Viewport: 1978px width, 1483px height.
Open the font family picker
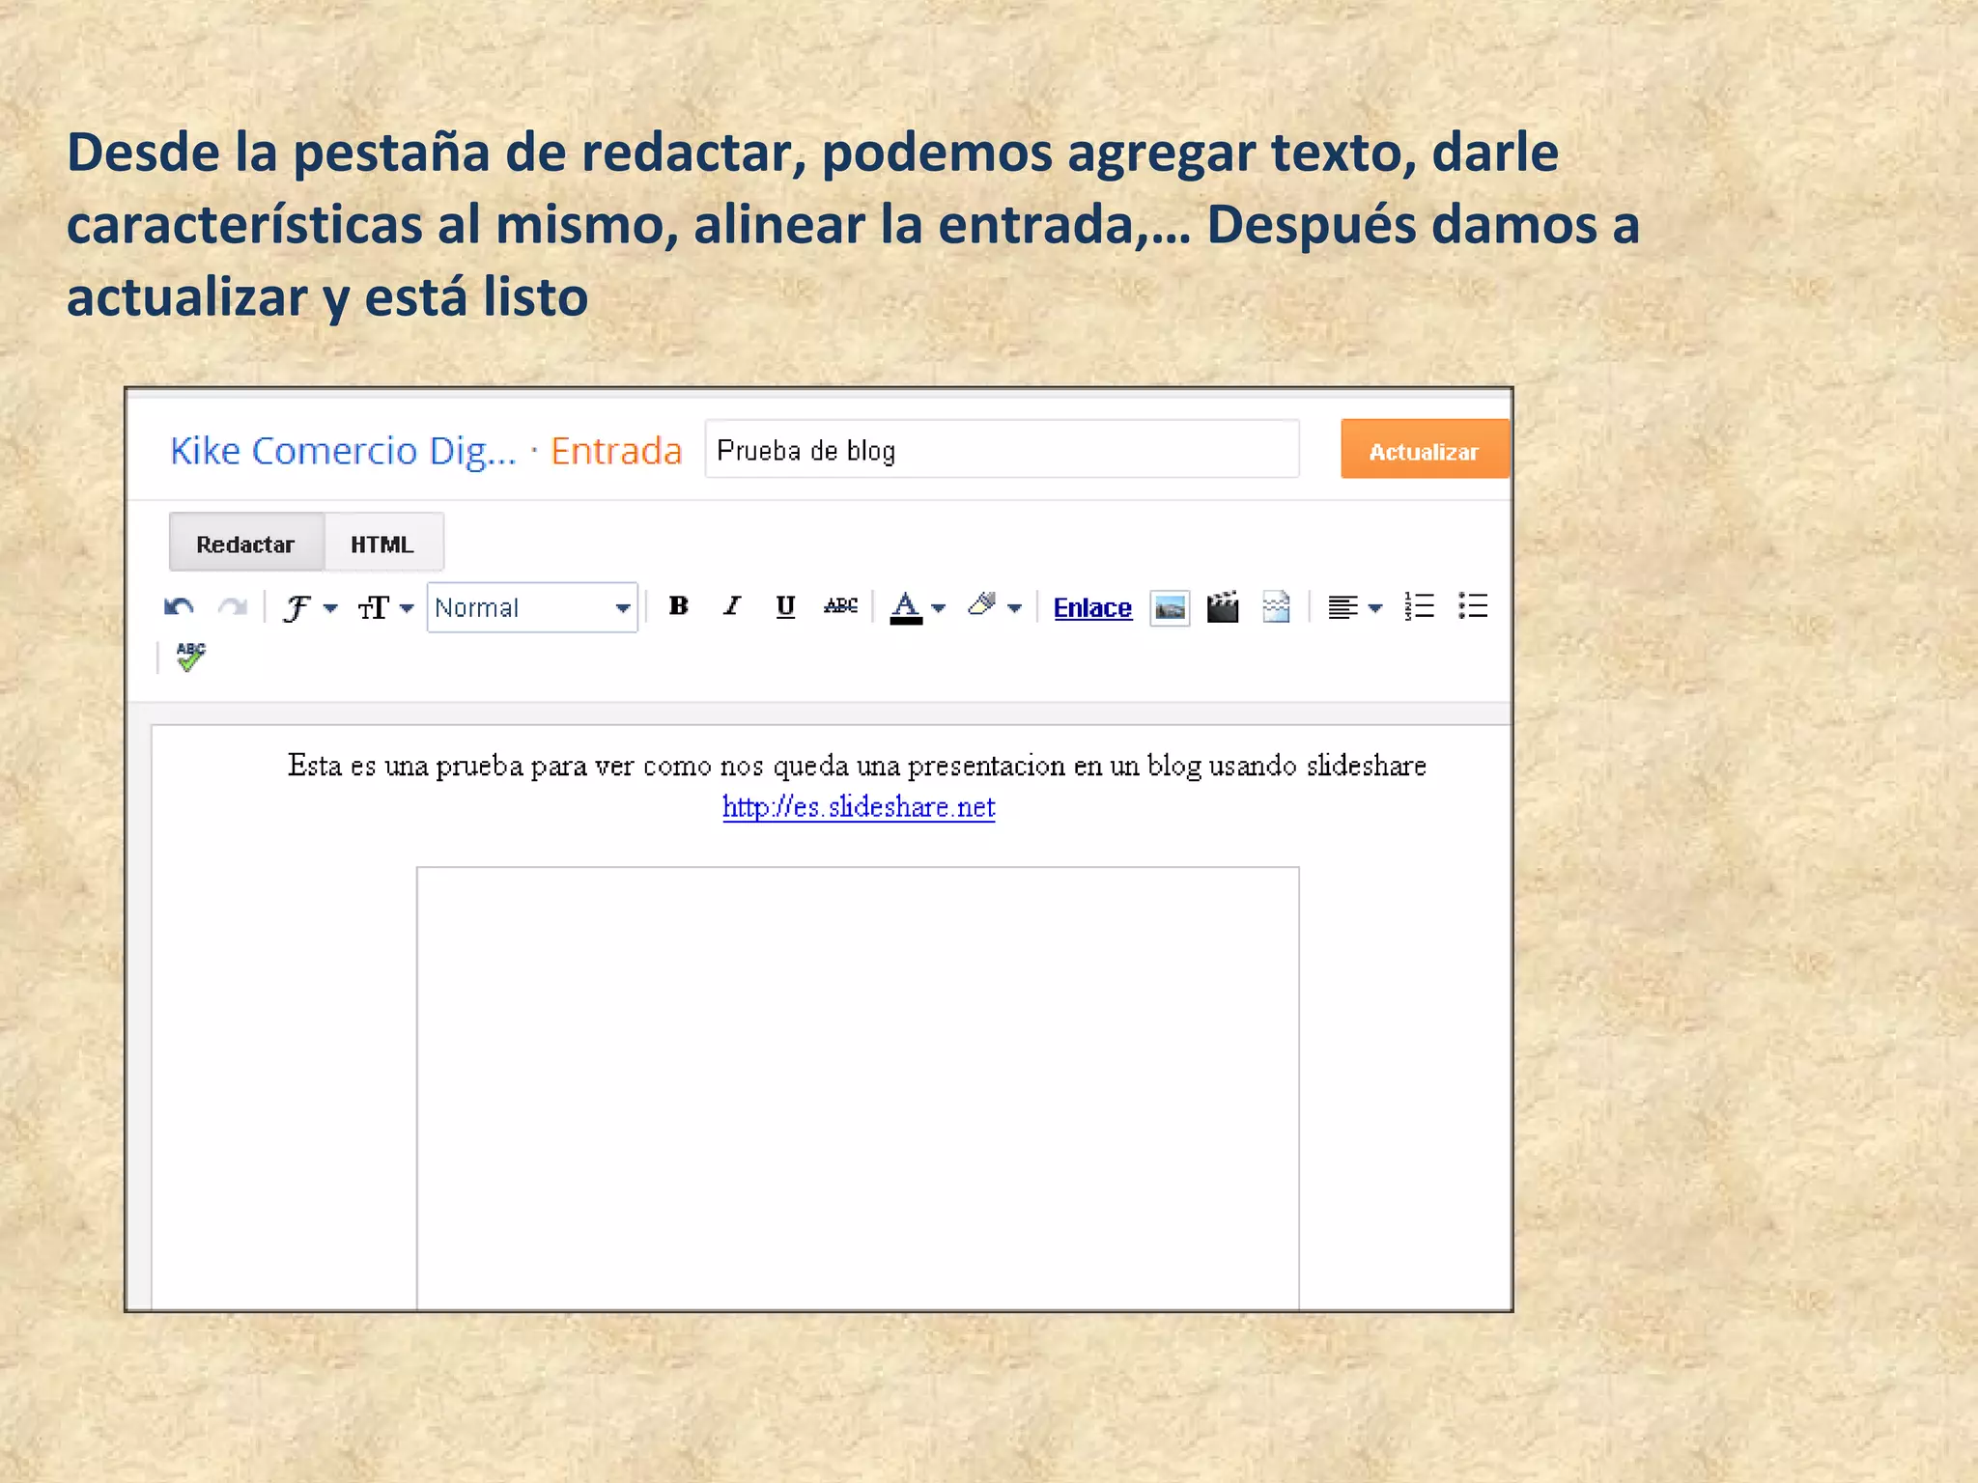(x=309, y=607)
